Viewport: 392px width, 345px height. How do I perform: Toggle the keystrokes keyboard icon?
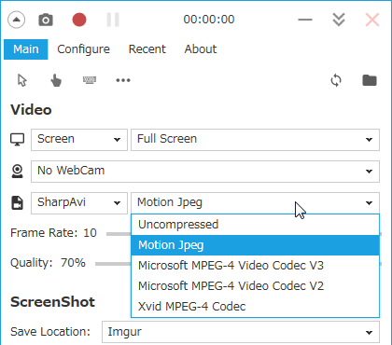pyautogui.click(x=90, y=80)
